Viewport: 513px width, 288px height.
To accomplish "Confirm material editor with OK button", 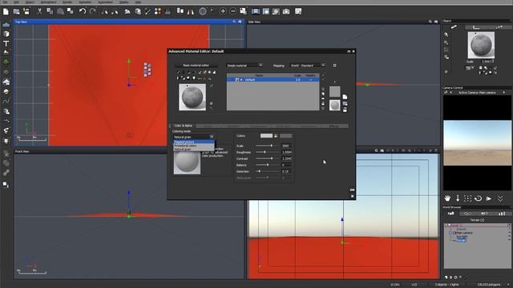I will tap(352, 190).
